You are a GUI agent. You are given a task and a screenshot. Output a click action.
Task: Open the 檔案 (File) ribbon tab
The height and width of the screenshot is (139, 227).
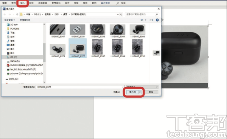[x=5, y=3]
